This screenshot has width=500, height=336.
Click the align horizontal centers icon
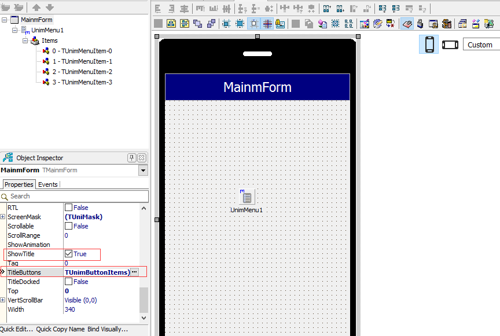tap(184, 9)
